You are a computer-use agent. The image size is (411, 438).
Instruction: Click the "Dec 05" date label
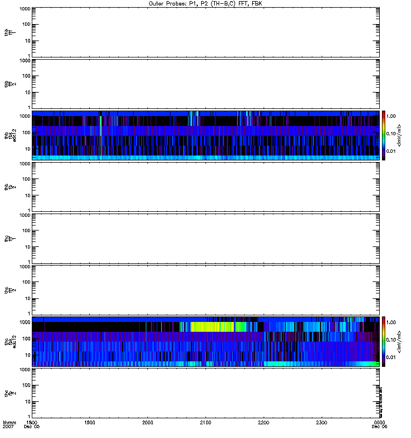32,427
